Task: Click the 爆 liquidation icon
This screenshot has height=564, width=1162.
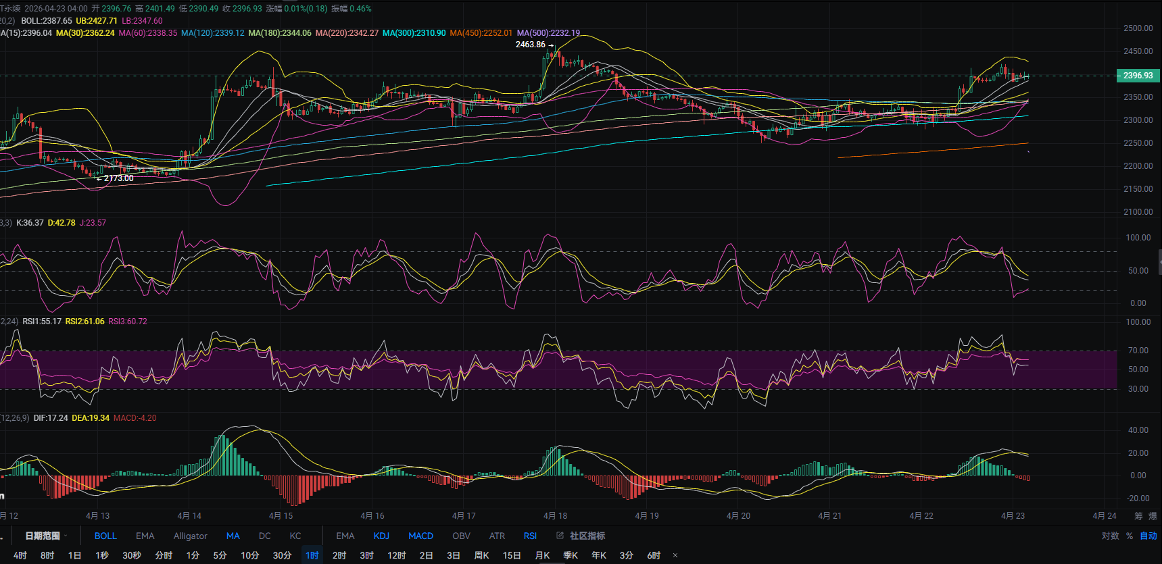Action: (x=1153, y=516)
